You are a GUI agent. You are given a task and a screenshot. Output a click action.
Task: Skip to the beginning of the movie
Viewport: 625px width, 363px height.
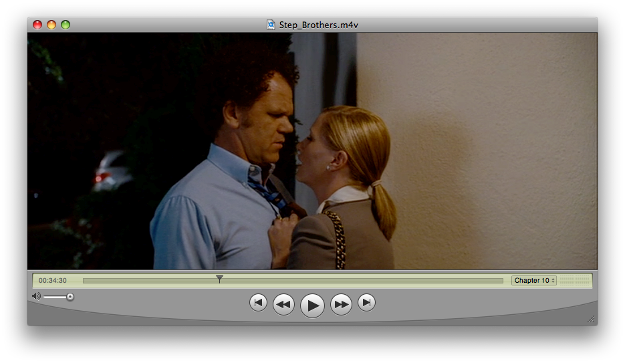258,303
